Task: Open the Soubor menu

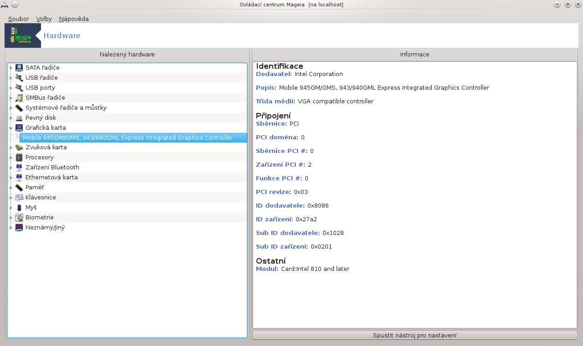Action: (x=19, y=19)
